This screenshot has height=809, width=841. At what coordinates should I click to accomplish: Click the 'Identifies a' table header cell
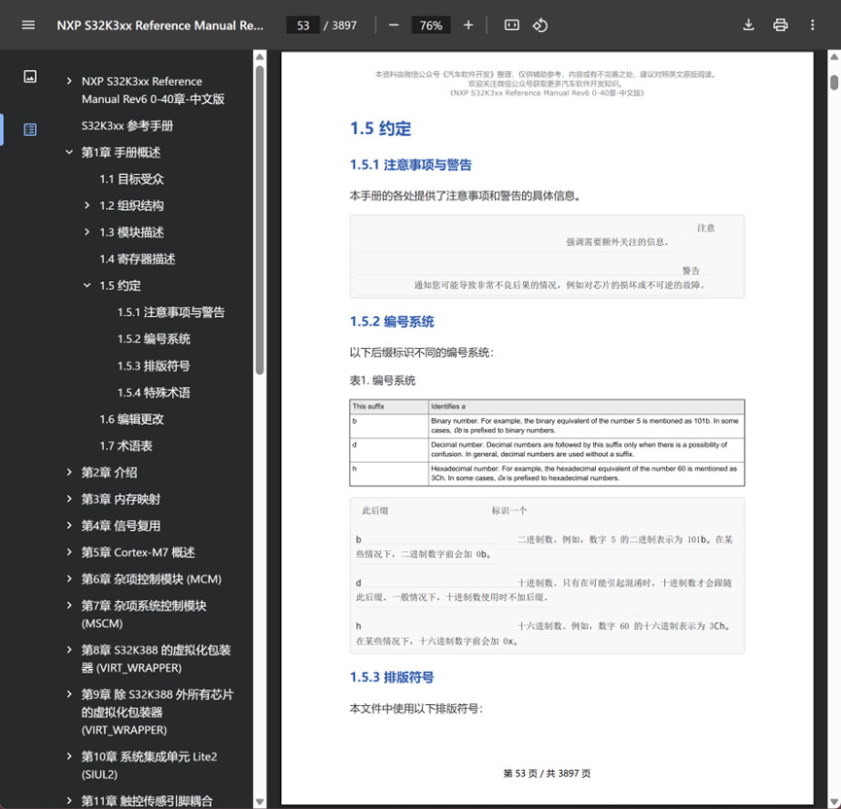(586, 406)
